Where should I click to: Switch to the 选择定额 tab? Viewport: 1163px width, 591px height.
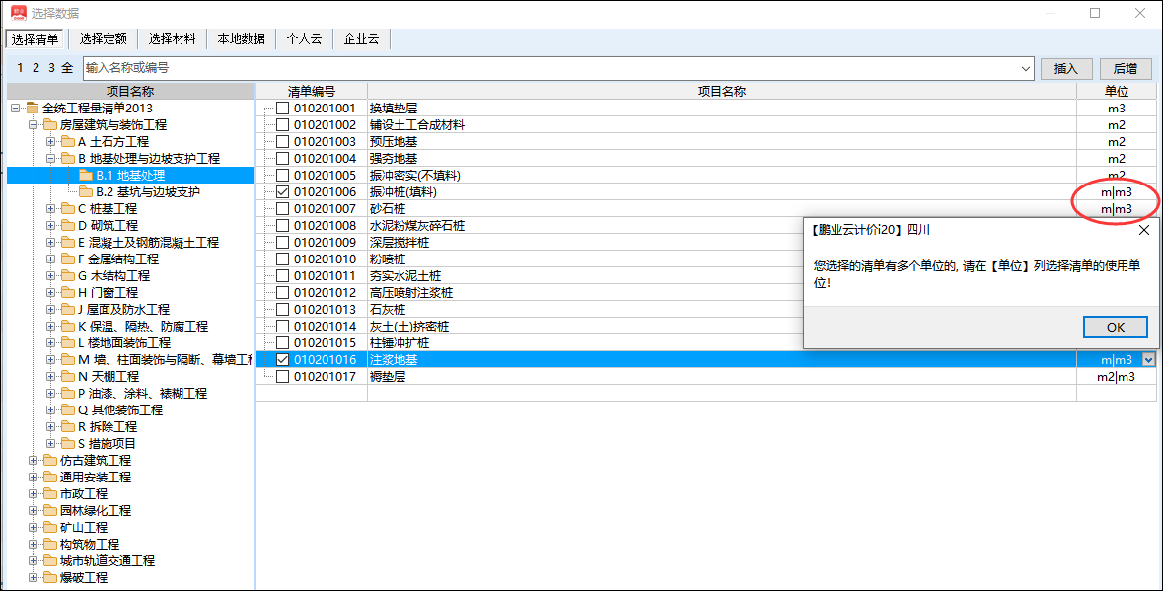pyautogui.click(x=104, y=39)
